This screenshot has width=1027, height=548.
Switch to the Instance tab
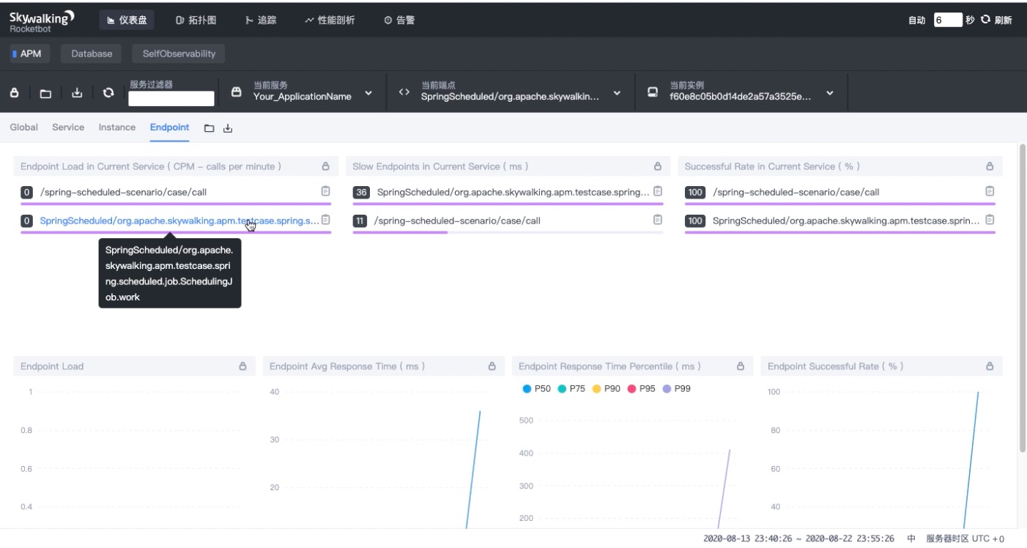click(117, 127)
